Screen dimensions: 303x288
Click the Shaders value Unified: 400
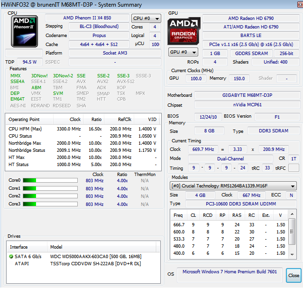tap(276, 62)
